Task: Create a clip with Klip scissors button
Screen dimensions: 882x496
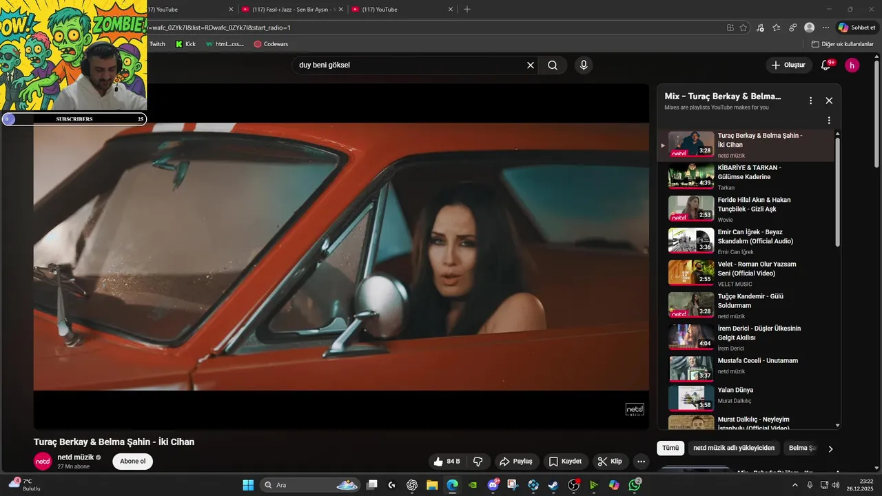Action: tap(610, 462)
